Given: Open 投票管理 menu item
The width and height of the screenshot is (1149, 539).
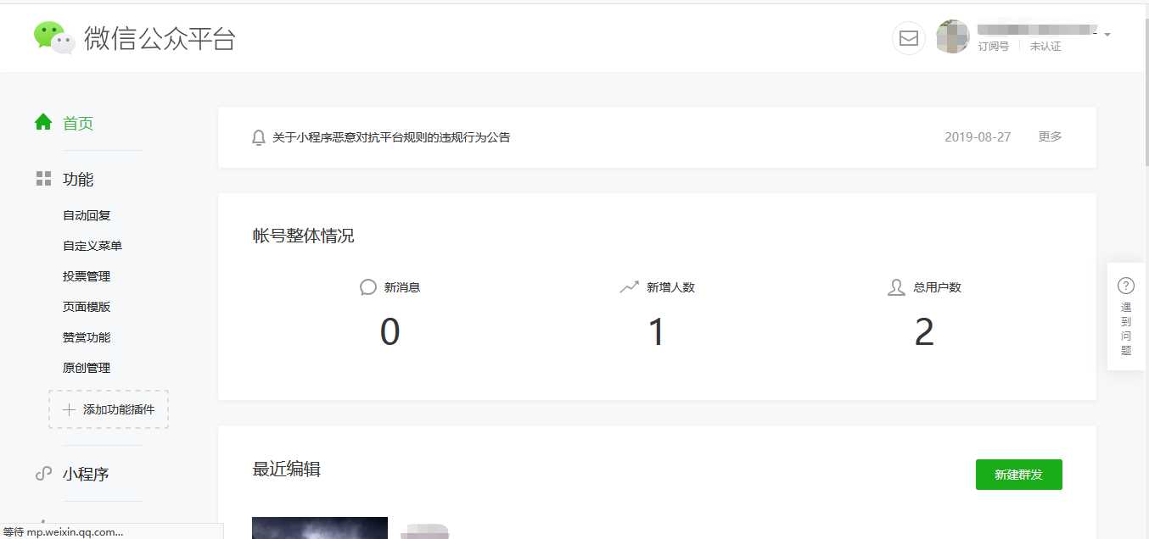Looking at the screenshot, I should 87,276.
